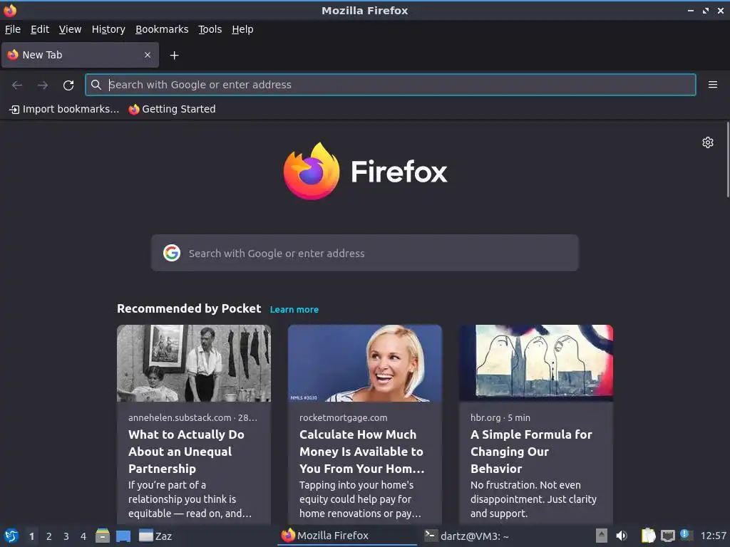Image resolution: width=730 pixels, height=547 pixels.
Task: Click the page vertical scrollbar
Action: tap(728, 160)
